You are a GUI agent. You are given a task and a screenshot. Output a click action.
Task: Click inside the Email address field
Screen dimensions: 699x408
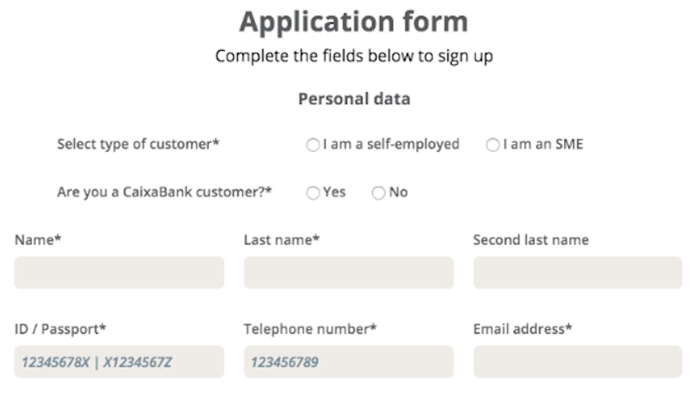click(578, 362)
